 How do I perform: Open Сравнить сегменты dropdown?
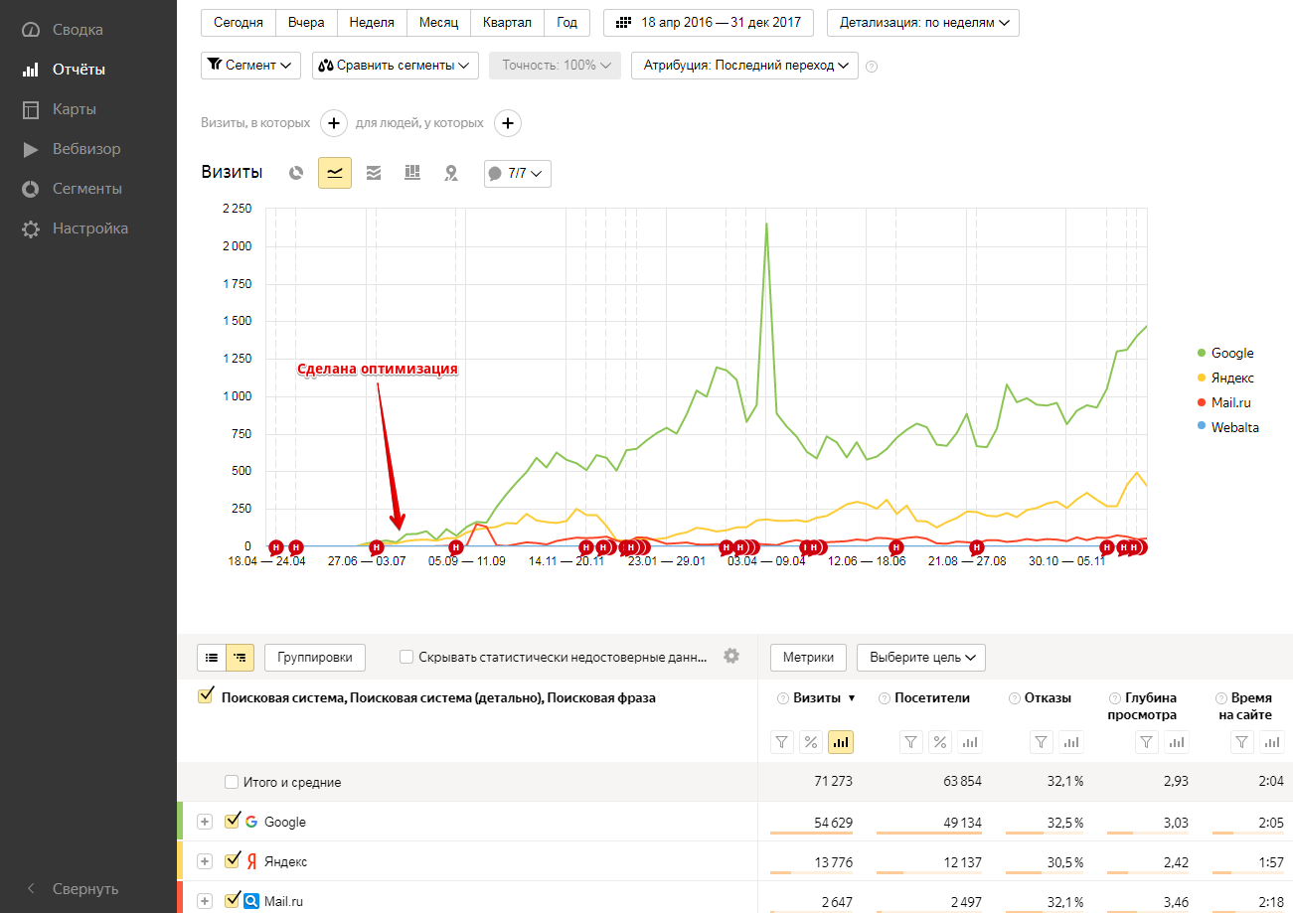pyautogui.click(x=396, y=66)
